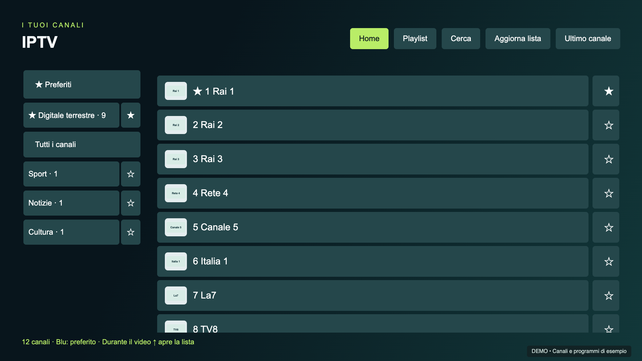Toggle favorite star for Rai 3
The width and height of the screenshot is (642, 361).
tap(606, 159)
